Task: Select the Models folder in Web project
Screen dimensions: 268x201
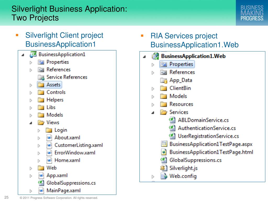Action: (x=178, y=96)
